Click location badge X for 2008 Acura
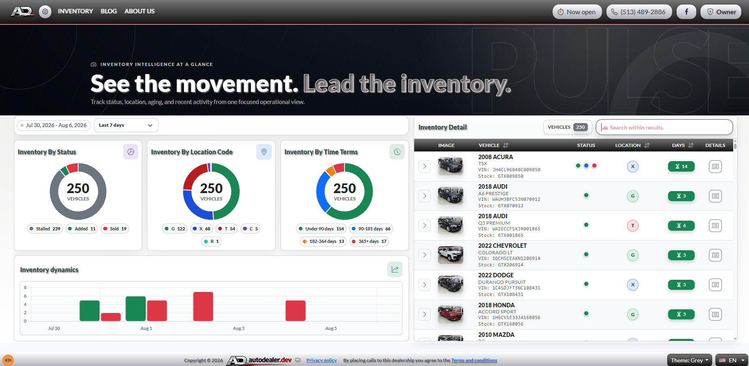This screenshot has height=366, width=749. [633, 166]
